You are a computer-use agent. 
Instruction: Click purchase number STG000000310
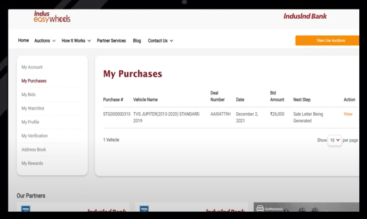tap(117, 114)
